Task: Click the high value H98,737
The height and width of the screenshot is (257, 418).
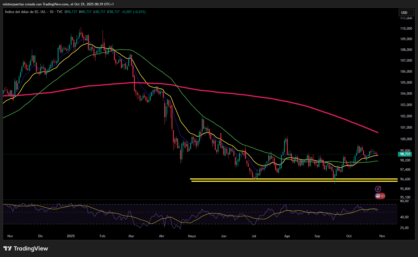Action: click(85, 12)
